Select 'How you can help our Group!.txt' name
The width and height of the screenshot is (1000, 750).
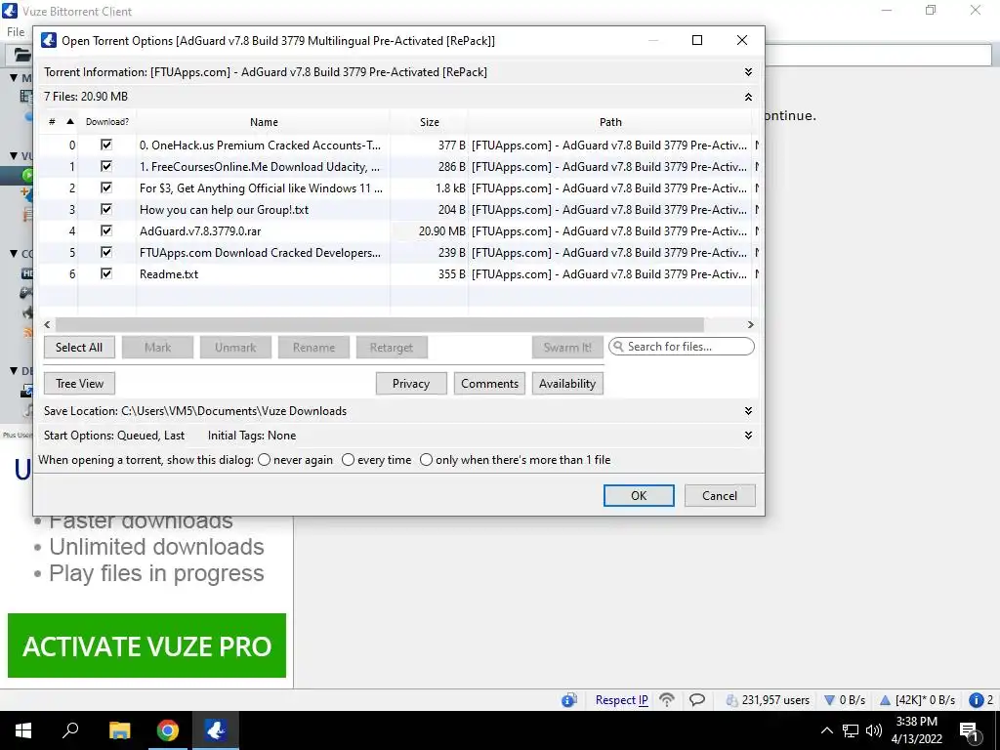224,210
